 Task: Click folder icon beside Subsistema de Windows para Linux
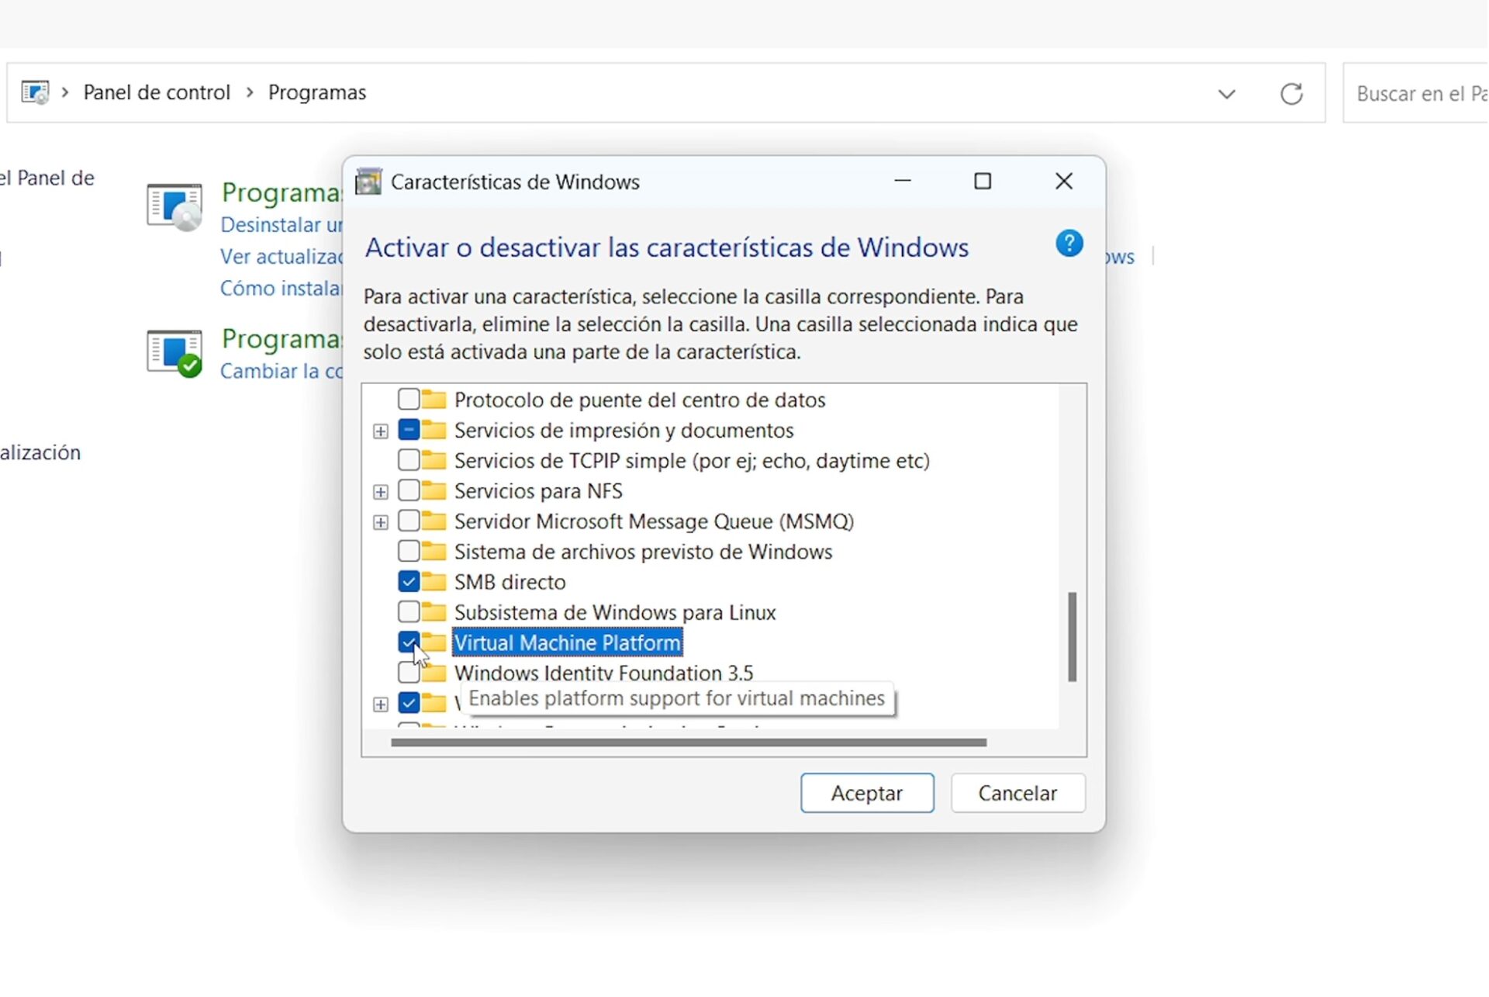[x=434, y=612]
